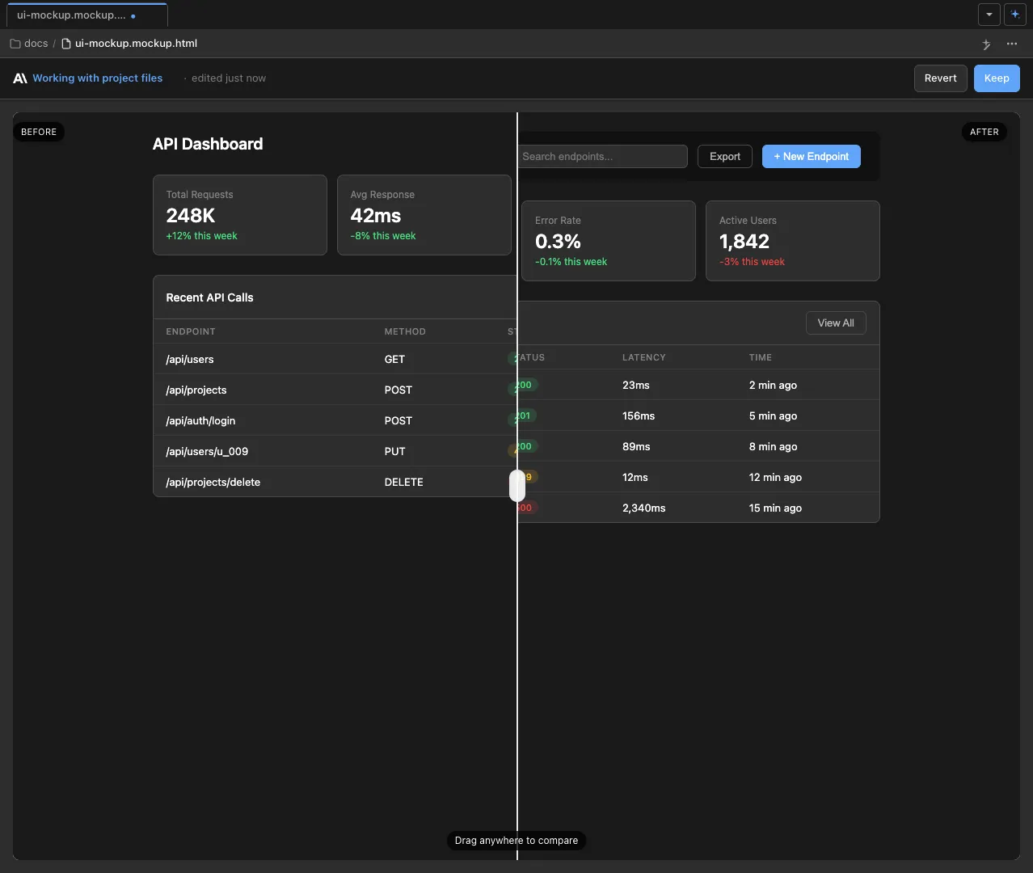Screen dimensions: 1033x873
Task: Toggle to the AFTER view of the mockup
Action: tap(984, 132)
